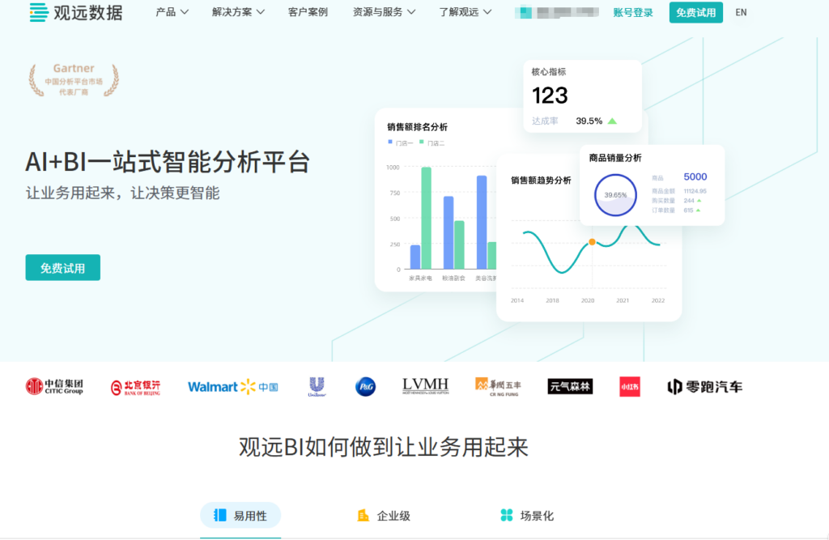829x540 pixels.
Task: Switch to the 企业级 tab
Action: point(384,516)
